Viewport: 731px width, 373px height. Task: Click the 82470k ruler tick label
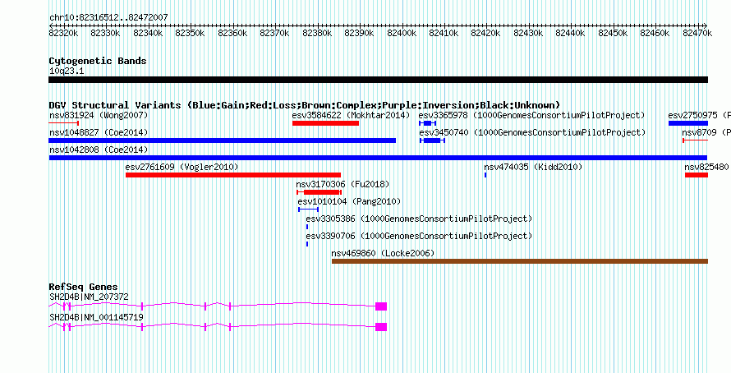[697, 33]
